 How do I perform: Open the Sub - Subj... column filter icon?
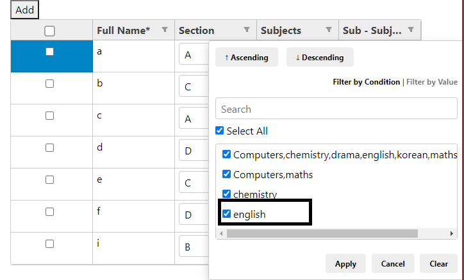tap(411, 29)
